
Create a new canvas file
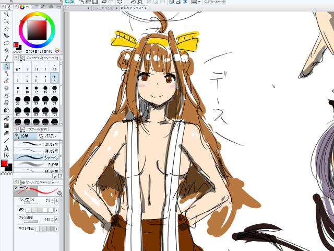[81, 2]
